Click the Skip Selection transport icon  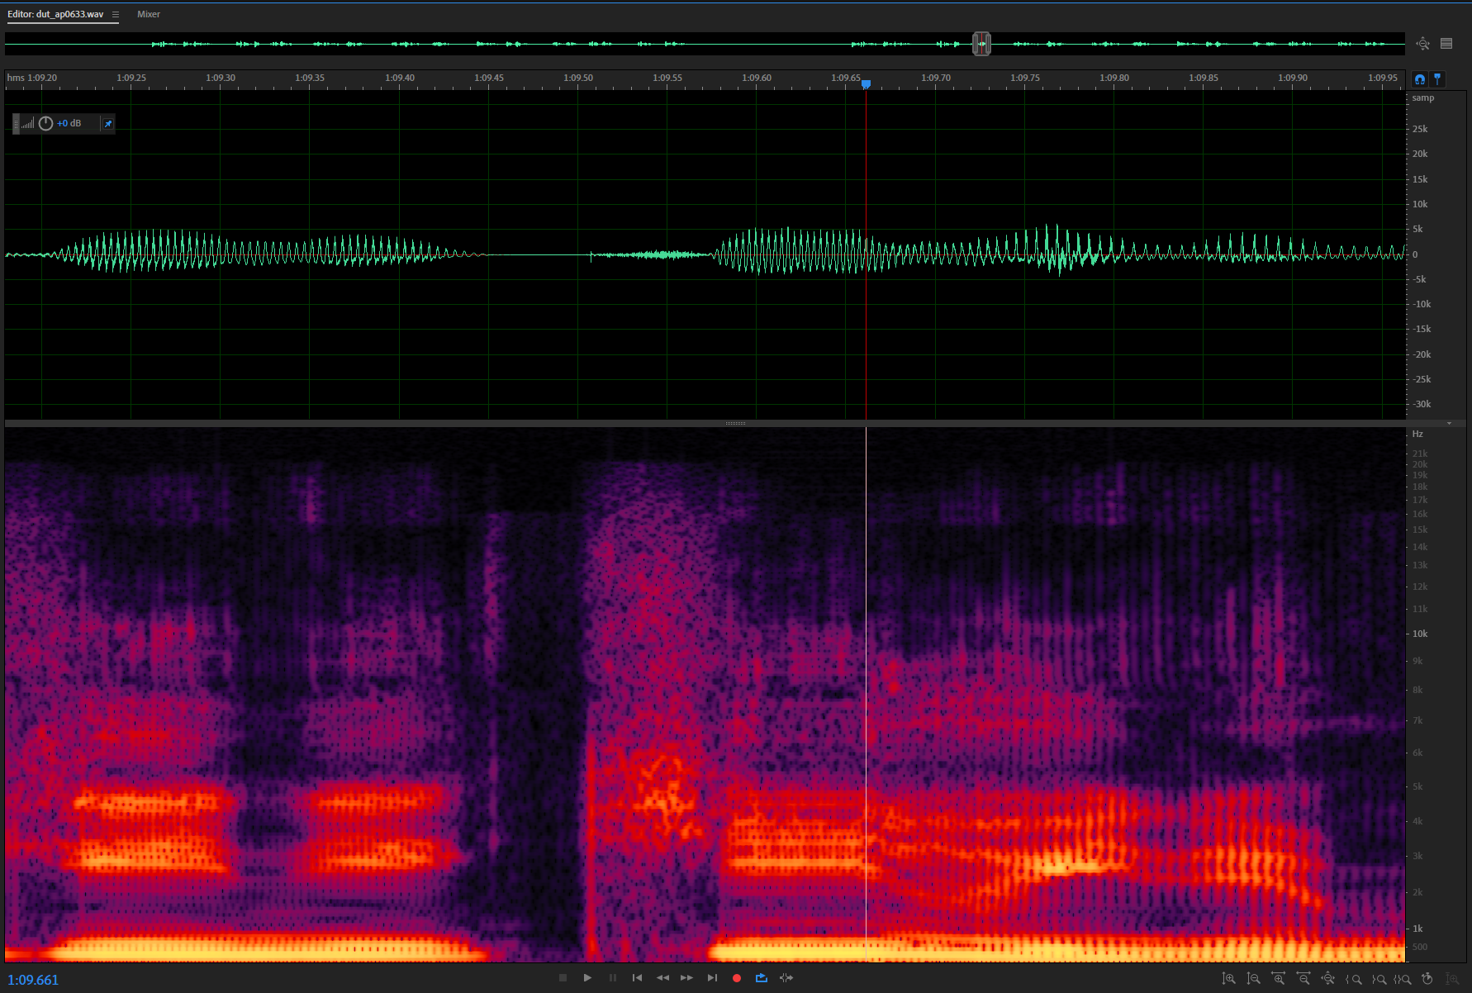(786, 978)
